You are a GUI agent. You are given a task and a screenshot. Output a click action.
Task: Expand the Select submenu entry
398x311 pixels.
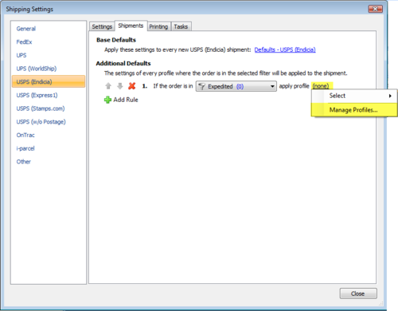click(354, 96)
